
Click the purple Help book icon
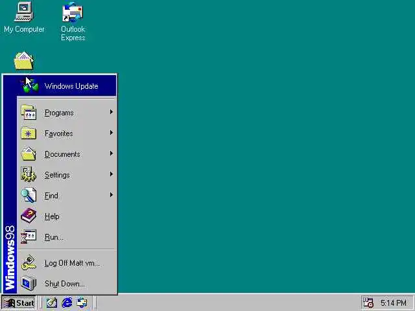coord(29,216)
